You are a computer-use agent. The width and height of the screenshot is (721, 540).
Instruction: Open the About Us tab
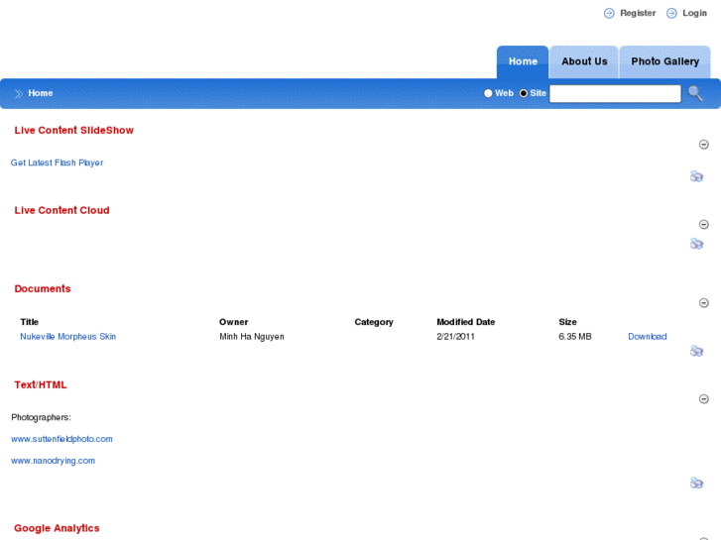(584, 62)
